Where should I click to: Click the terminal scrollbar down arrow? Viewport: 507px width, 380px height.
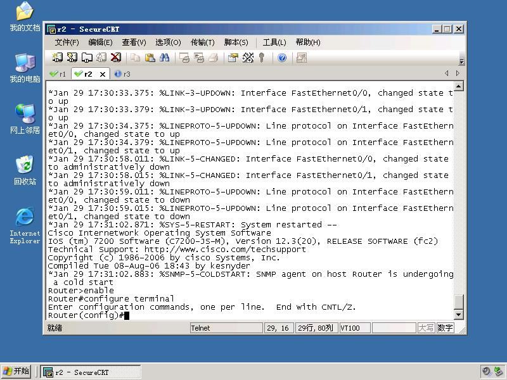coord(459,314)
